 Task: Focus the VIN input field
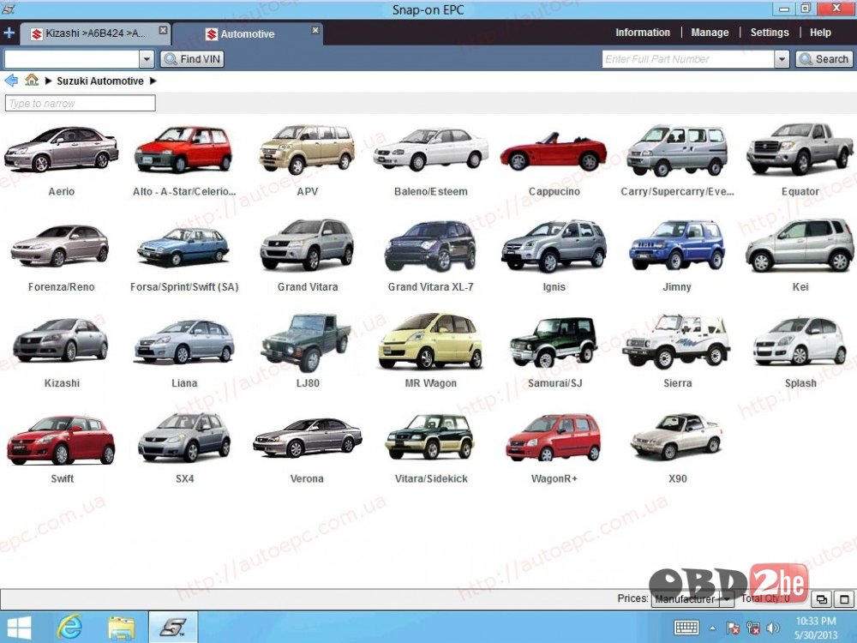point(72,59)
